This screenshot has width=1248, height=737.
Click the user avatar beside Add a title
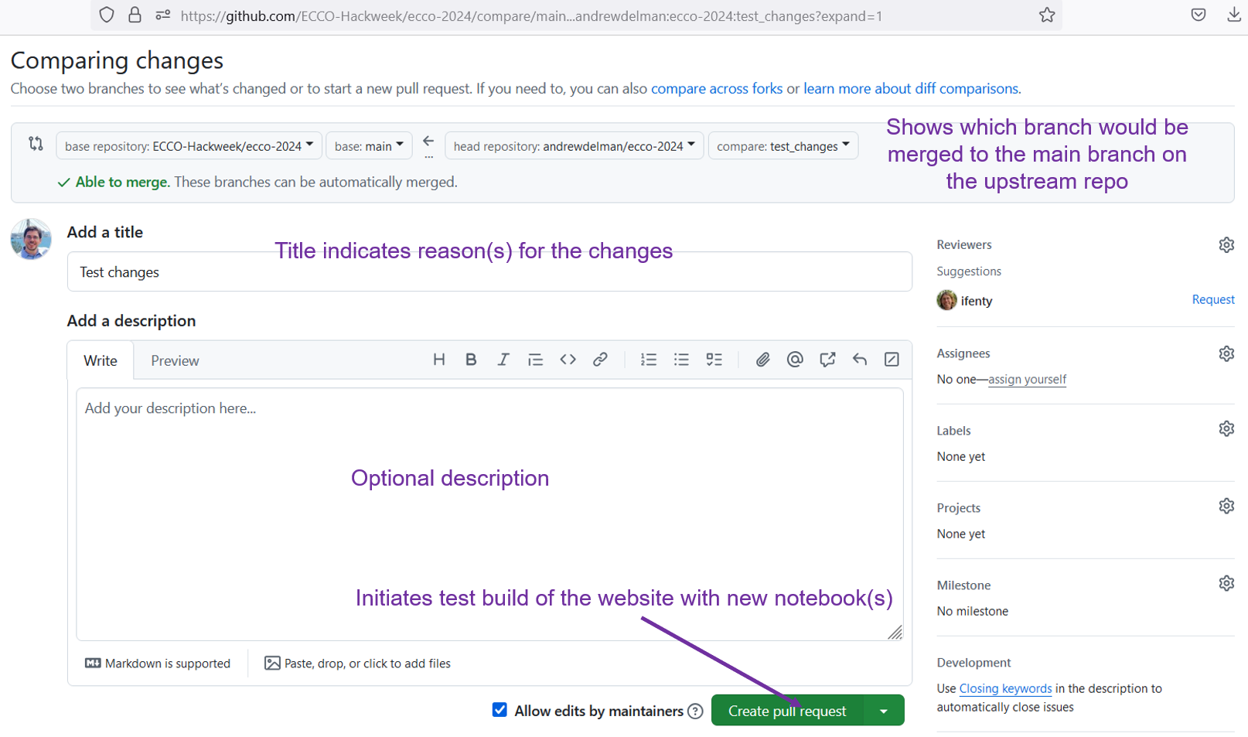point(31,239)
